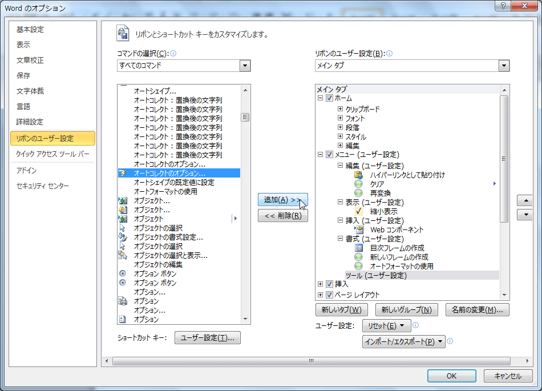Open the コマンドの選択 dropdown

[245, 65]
